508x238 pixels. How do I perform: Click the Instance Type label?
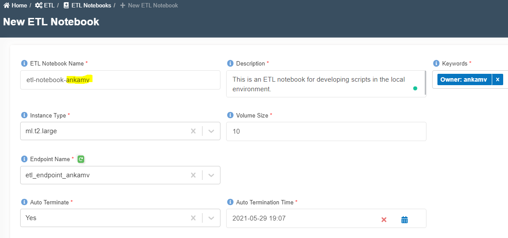point(48,115)
